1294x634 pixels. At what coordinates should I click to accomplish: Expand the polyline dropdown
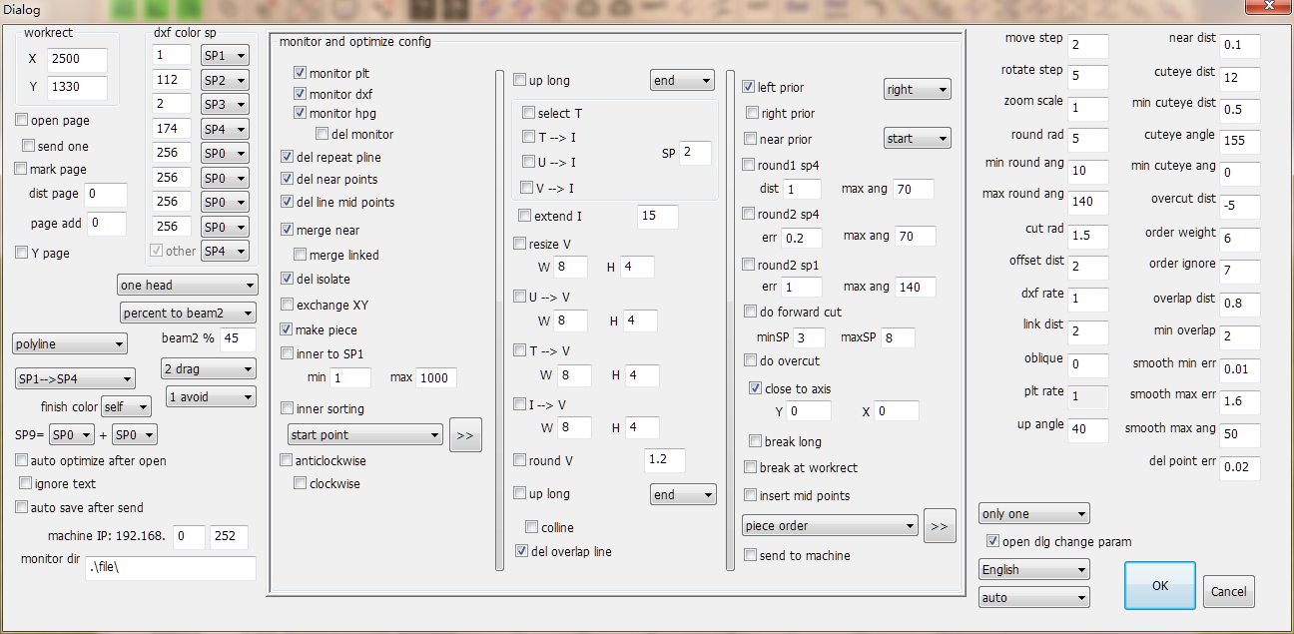[x=70, y=344]
